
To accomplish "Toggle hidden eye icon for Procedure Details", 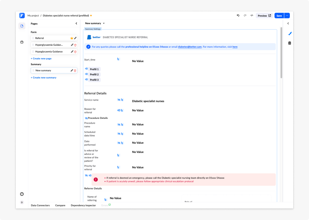I will [86, 118].
